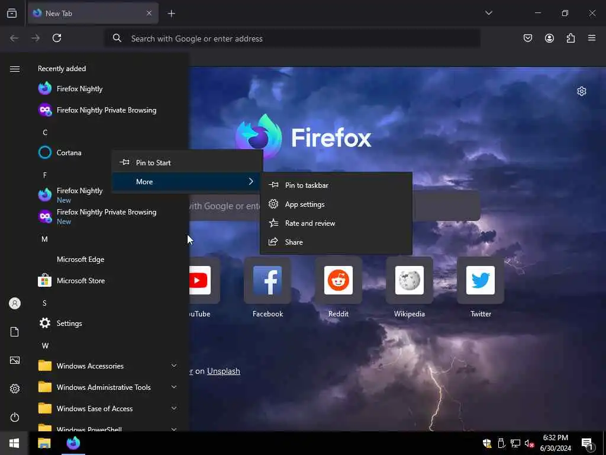Click the letter F section header

point(45,175)
